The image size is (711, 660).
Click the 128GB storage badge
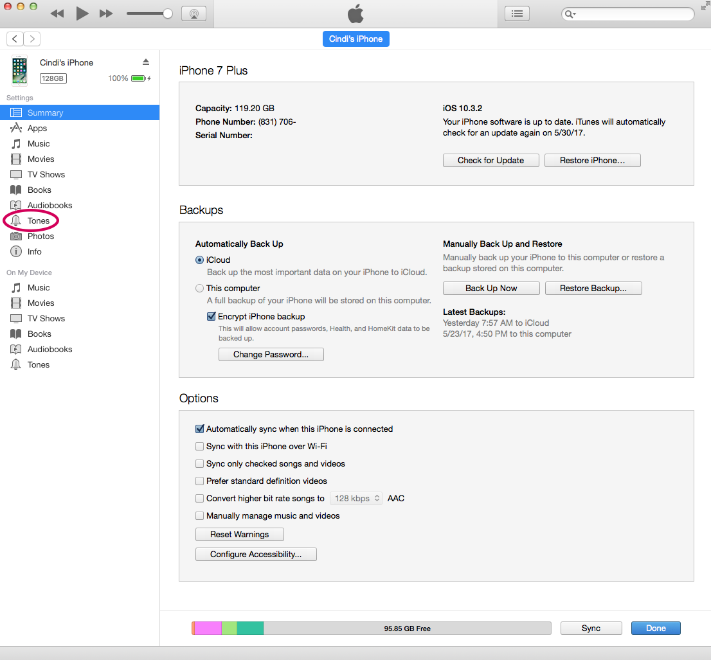[x=53, y=78]
